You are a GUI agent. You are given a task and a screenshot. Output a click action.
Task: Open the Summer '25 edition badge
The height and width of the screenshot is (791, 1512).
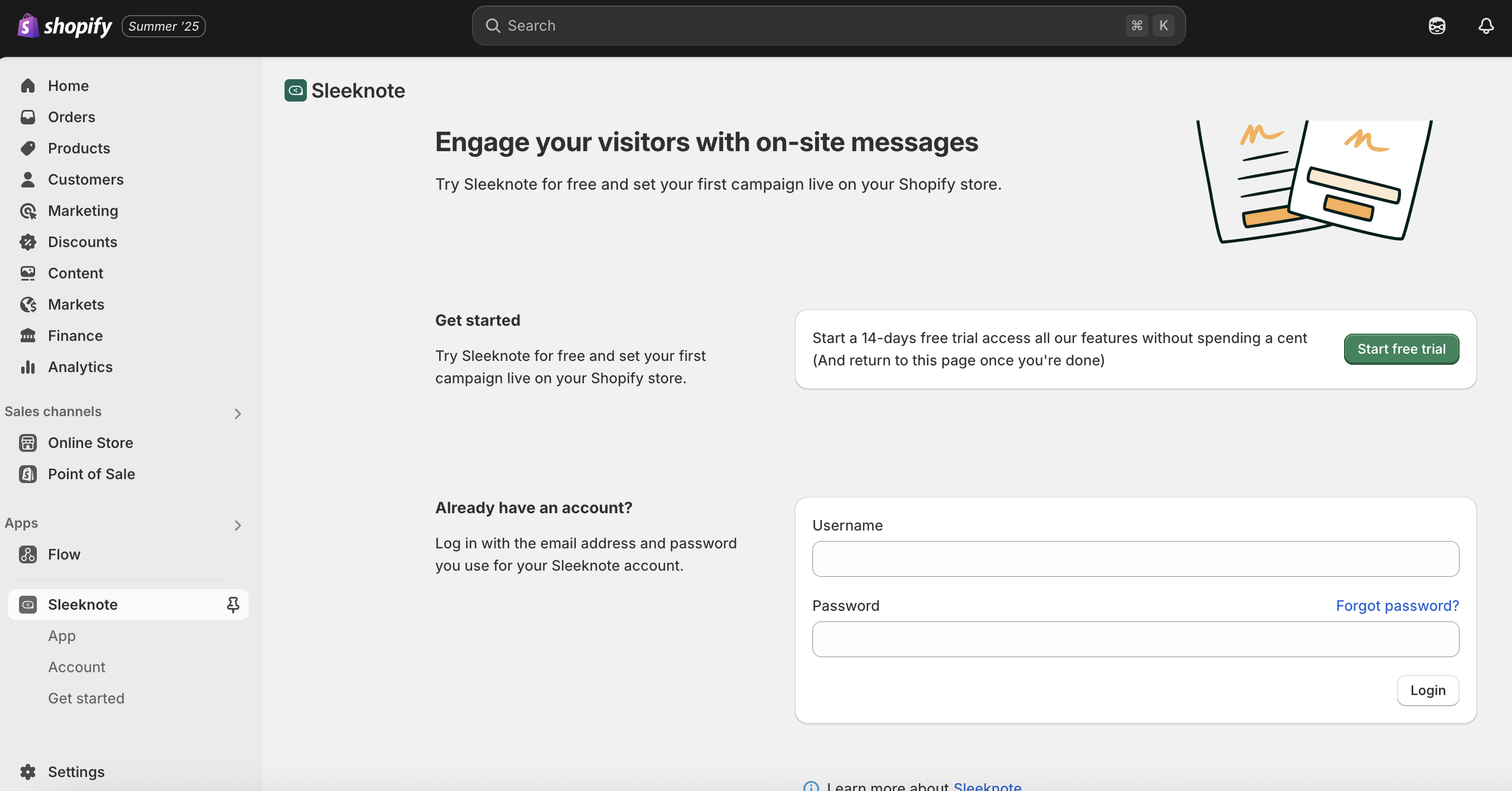click(x=164, y=26)
